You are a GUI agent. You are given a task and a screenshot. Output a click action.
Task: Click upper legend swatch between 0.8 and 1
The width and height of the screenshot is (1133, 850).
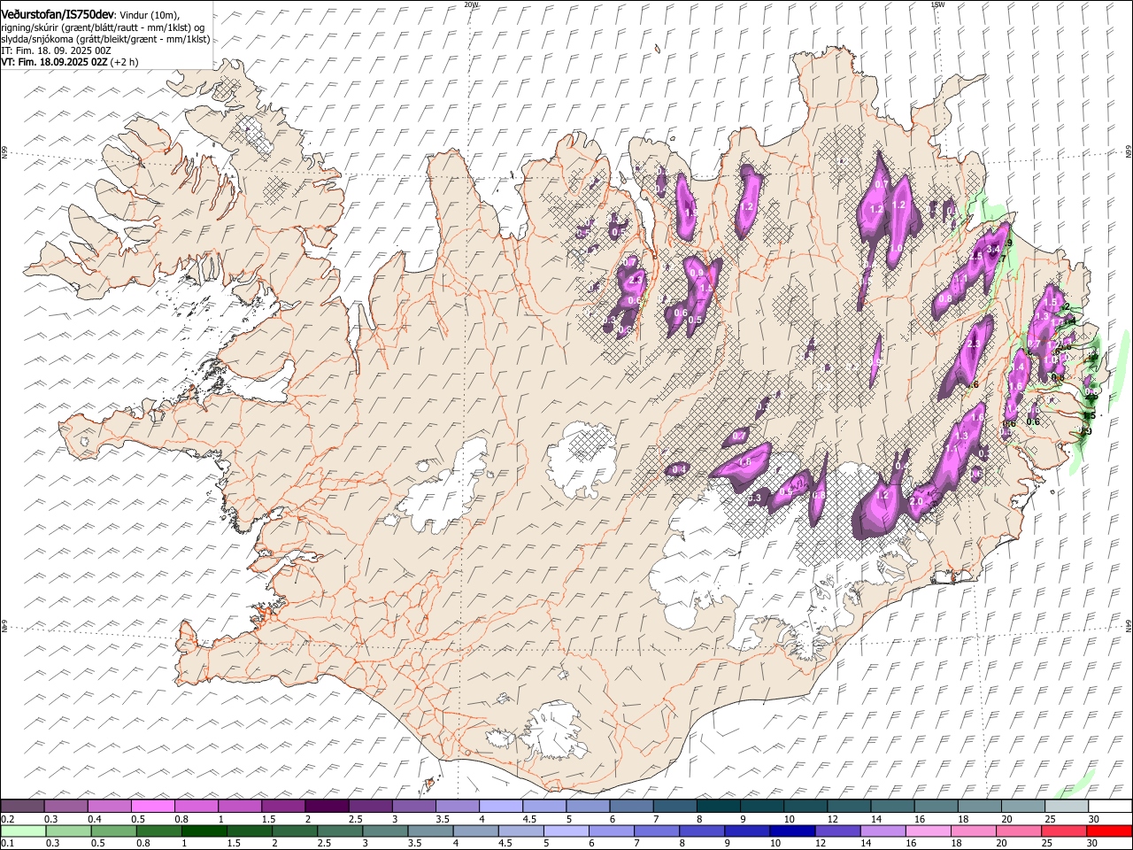(x=196, y=806)
